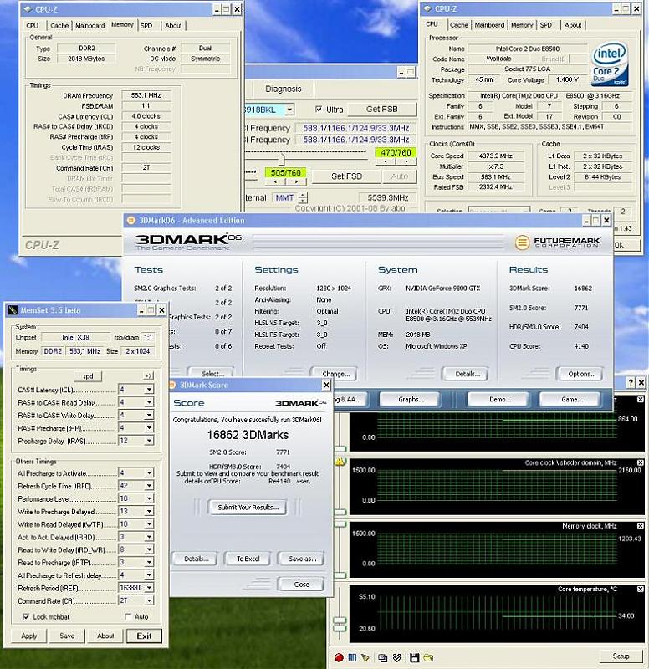Switch to Memory tab in right CPU-Z
This screenshot has height=669, width=649.
pyautogui.click(x=522, y=25)
